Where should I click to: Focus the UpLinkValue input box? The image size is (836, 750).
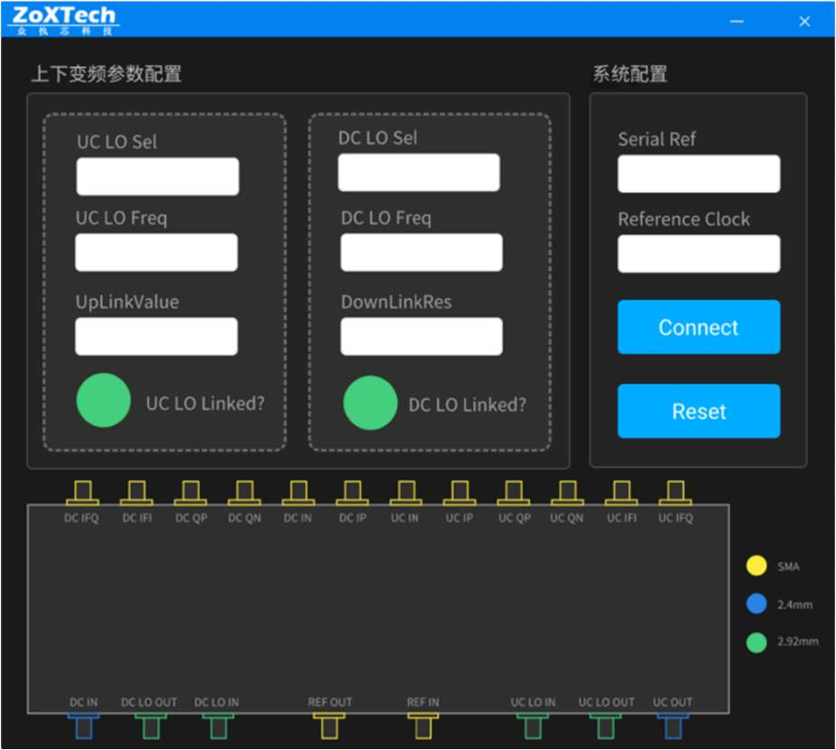pos(157,337)
